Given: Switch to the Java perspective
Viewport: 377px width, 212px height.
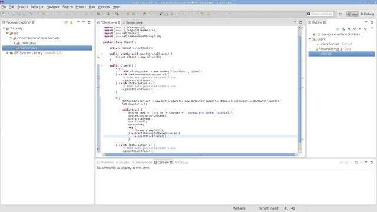Looking at the screenshot, I should (x=352, y=14).
